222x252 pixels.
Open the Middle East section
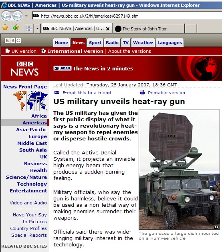pyautogui.click(x=32, y=143)
